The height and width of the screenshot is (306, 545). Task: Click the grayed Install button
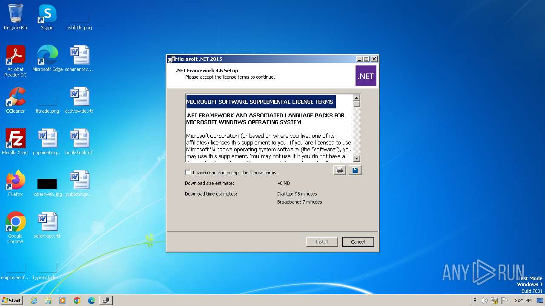(x=321, y=242)
